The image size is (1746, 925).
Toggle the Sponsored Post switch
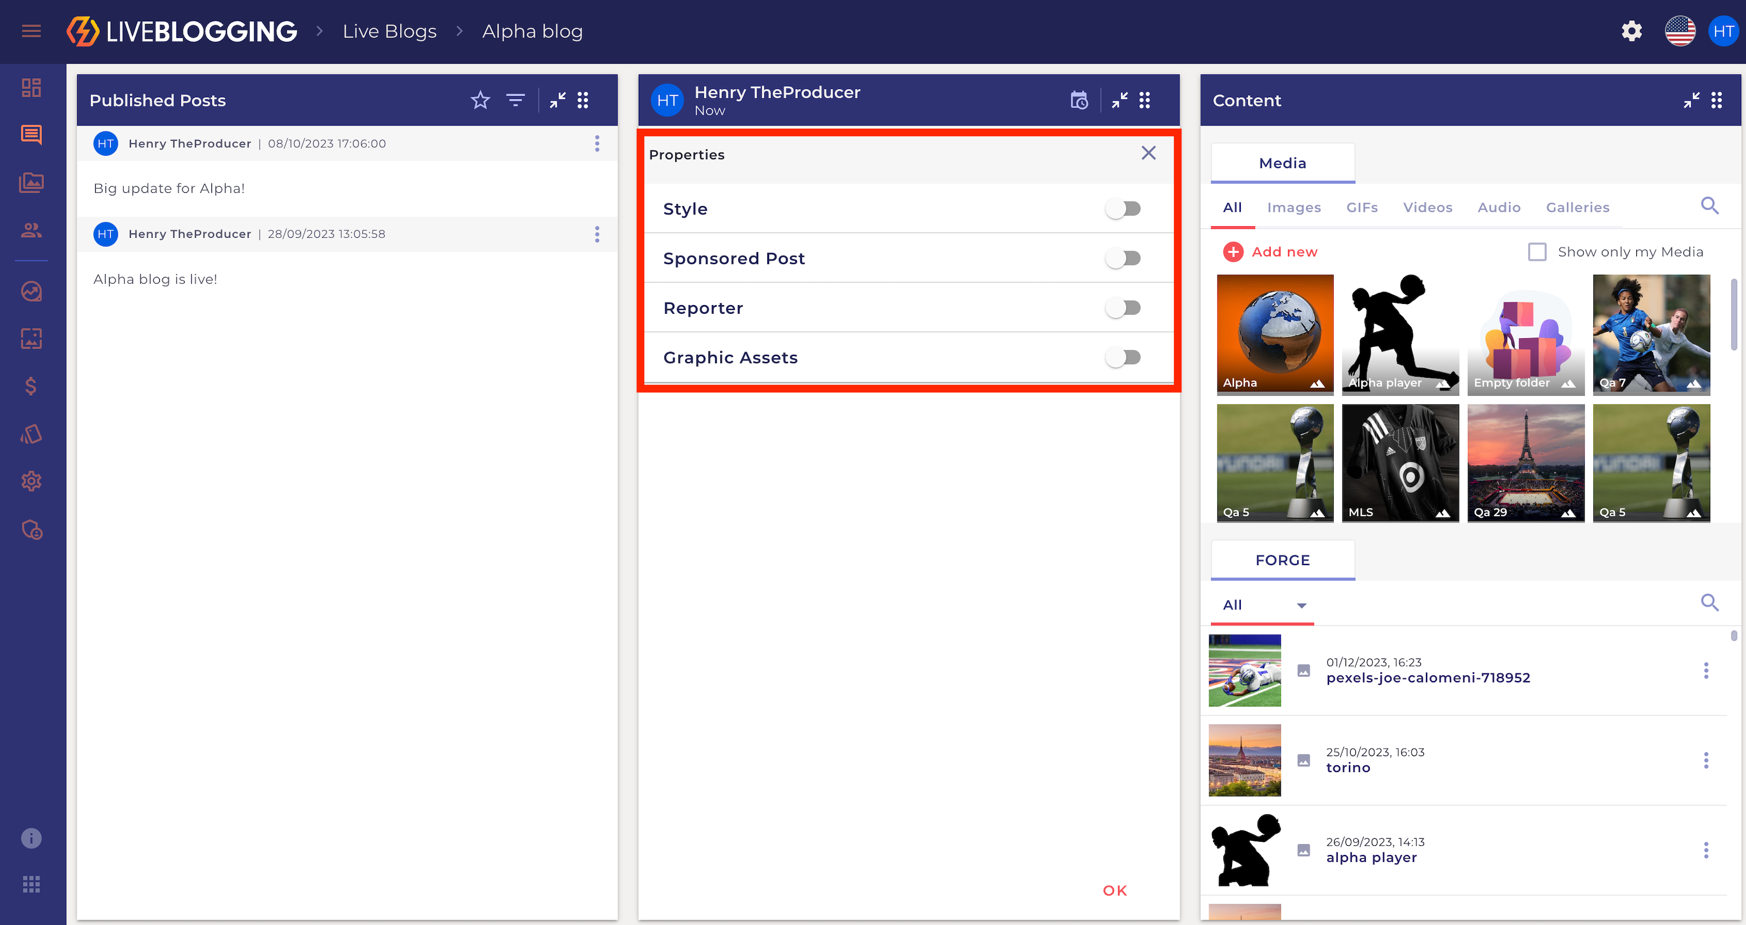coord(1123,258)
